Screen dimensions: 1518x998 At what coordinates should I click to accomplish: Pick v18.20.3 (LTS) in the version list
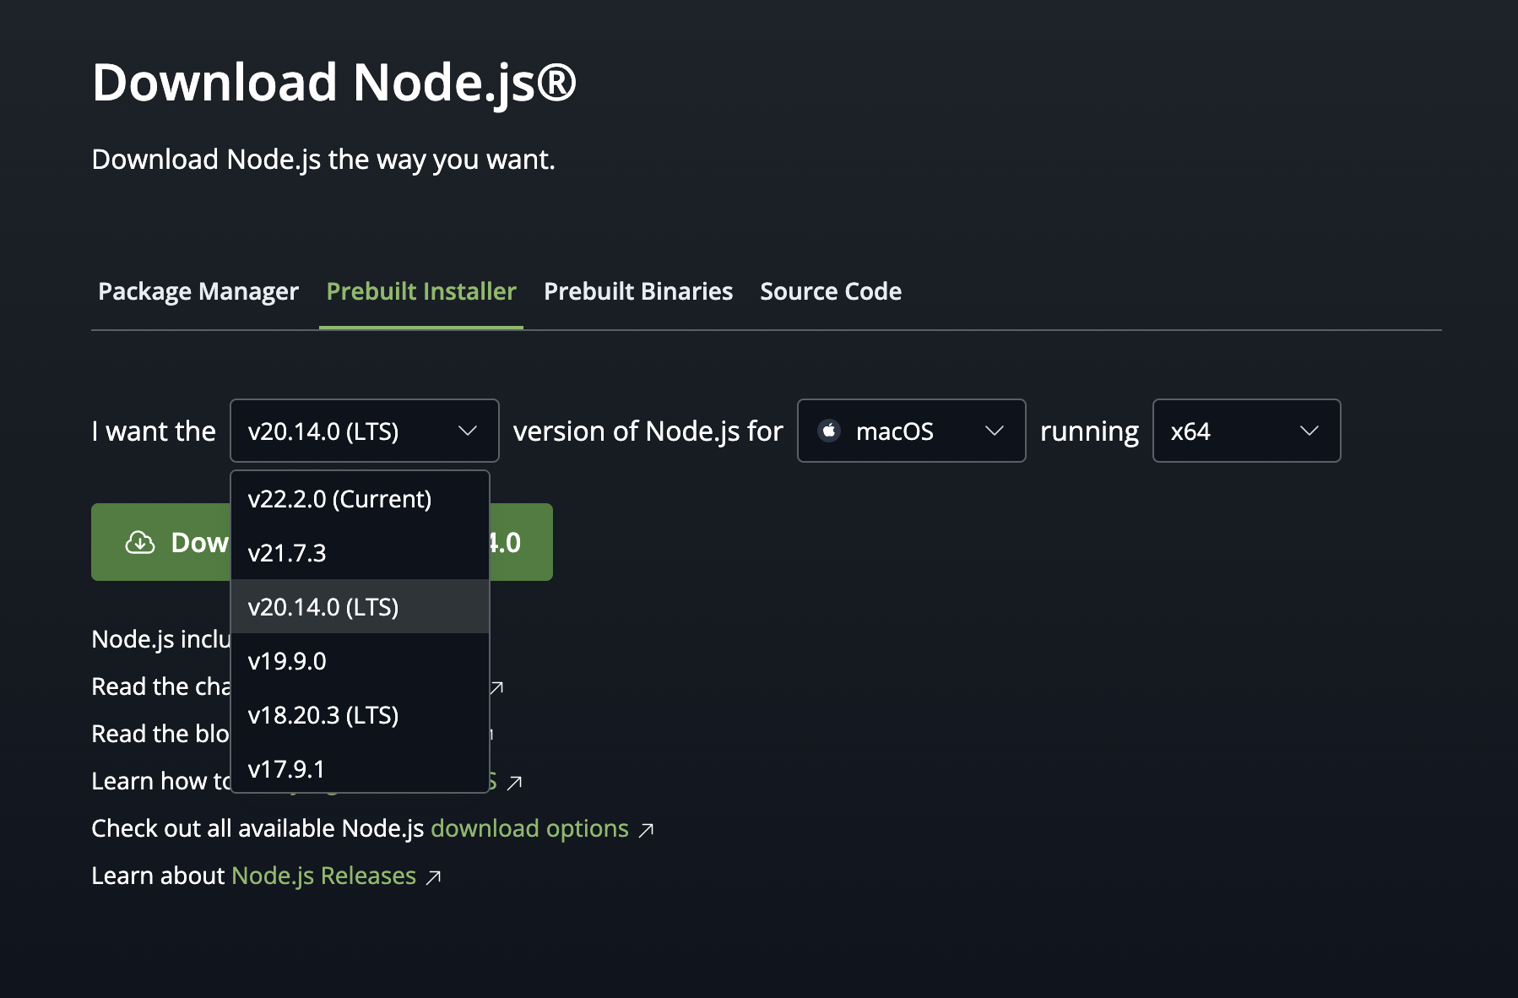pos(361,715)
